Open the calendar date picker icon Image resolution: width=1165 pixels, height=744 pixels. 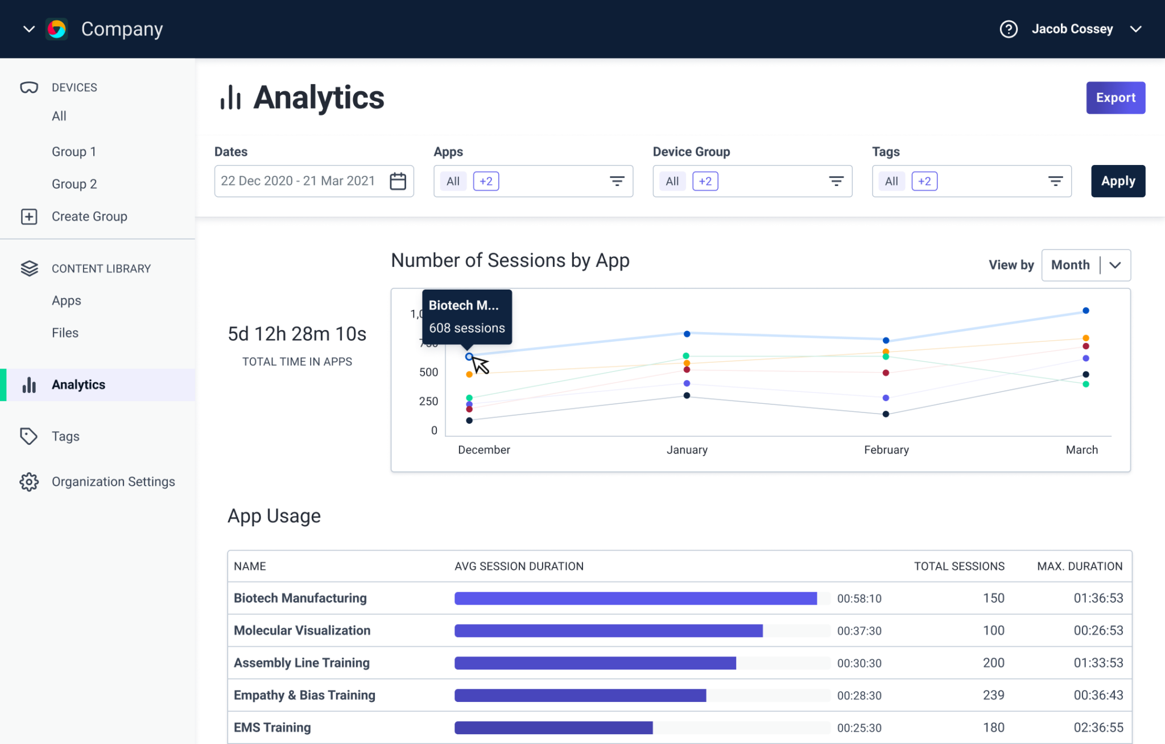click(x=398, y=181)
